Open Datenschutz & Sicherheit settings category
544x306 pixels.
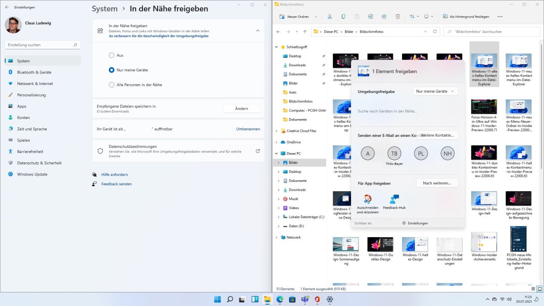coord(42,163)
